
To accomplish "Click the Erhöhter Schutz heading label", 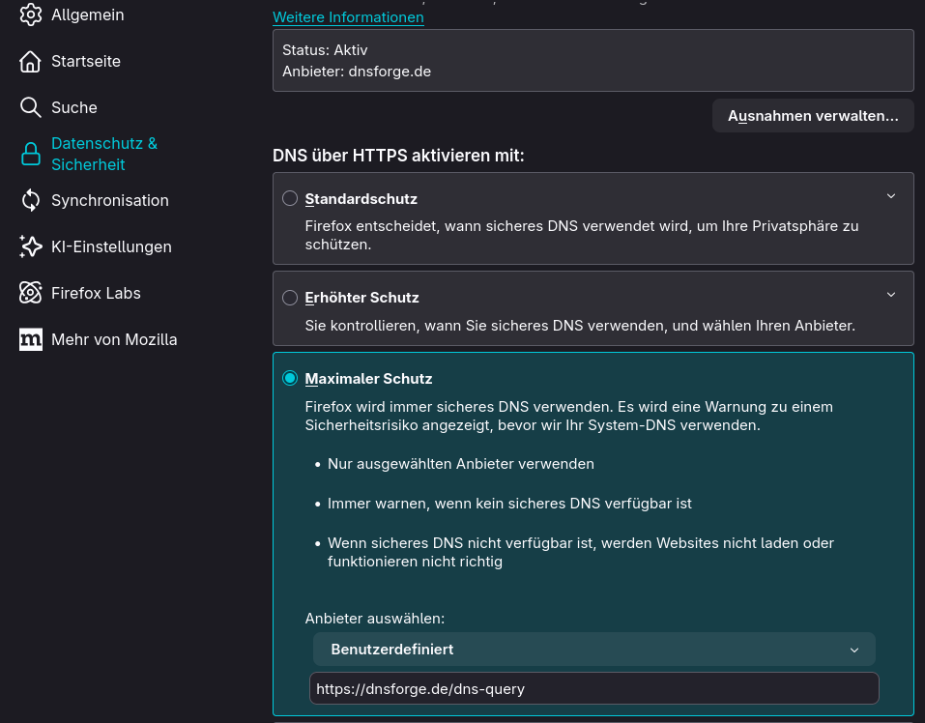I will tap(362, 297).
